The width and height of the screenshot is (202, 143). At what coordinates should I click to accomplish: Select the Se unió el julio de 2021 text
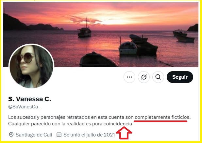pos(89,135)
